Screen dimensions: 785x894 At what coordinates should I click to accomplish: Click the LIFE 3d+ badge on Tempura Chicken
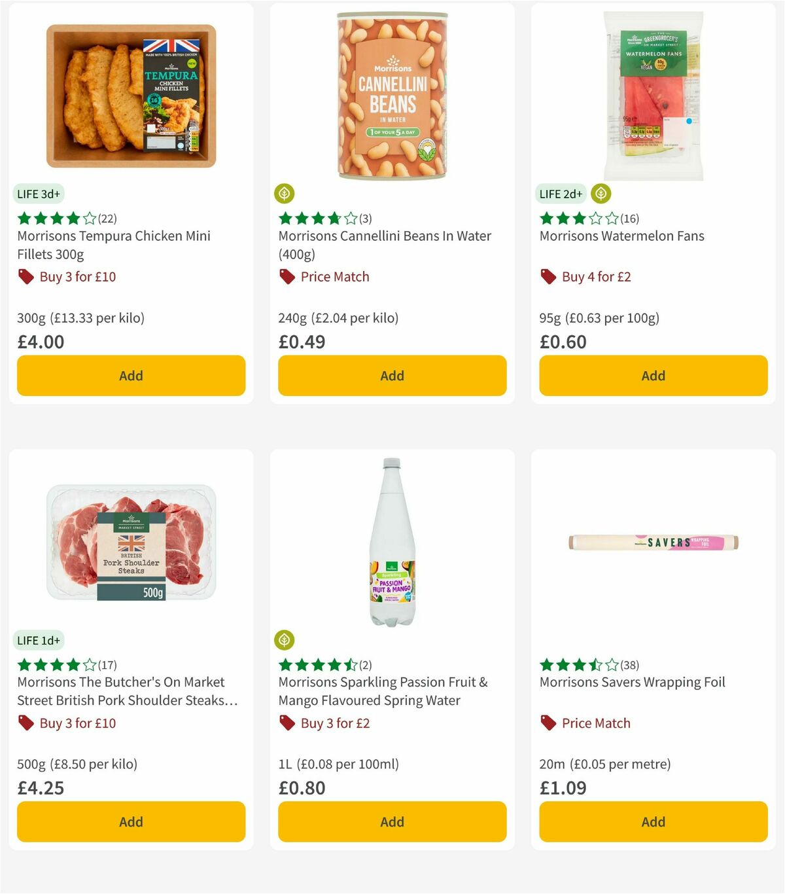point(39,194)
